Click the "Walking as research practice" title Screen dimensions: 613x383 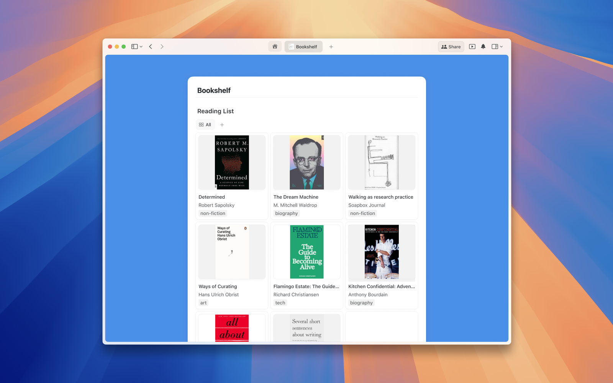click(381, 197)
